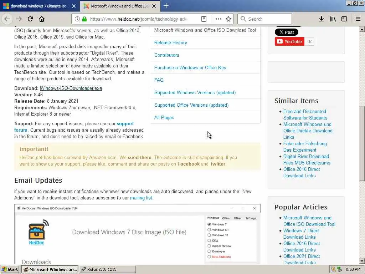Screen dimensions: 365x274
Task: Go back with the browser back arrow
Action: point(7,19)
